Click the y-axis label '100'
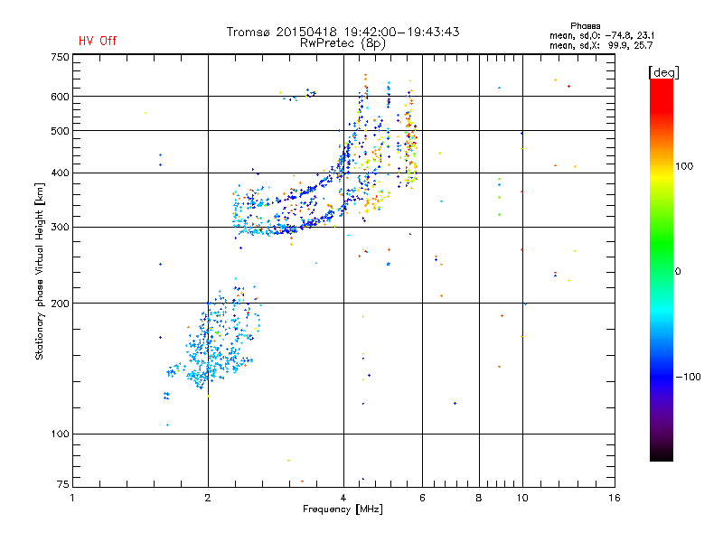723x542 pixels. tap(60, 435)
